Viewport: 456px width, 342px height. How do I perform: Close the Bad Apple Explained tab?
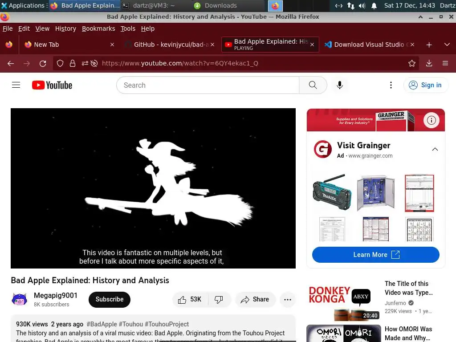(x=312, y=45)
